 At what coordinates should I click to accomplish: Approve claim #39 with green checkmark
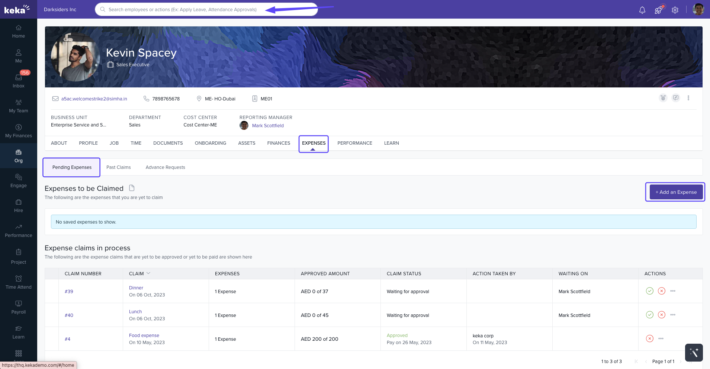pyautogui.click(x=650, y=291)
